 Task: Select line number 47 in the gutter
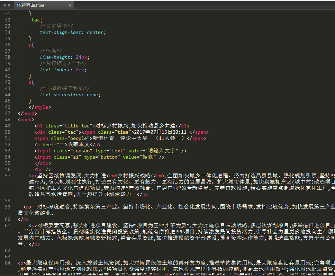coord(8,113)
